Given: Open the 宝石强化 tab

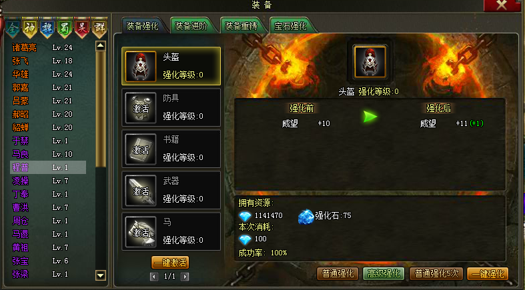Looking at the screenshot, I should tap(290, 26).
